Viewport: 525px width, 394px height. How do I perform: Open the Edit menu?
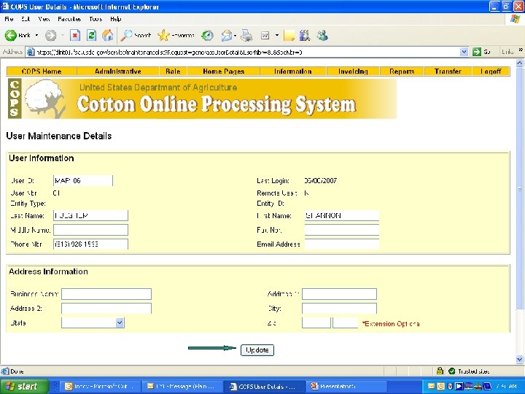(x=26, y=19)
